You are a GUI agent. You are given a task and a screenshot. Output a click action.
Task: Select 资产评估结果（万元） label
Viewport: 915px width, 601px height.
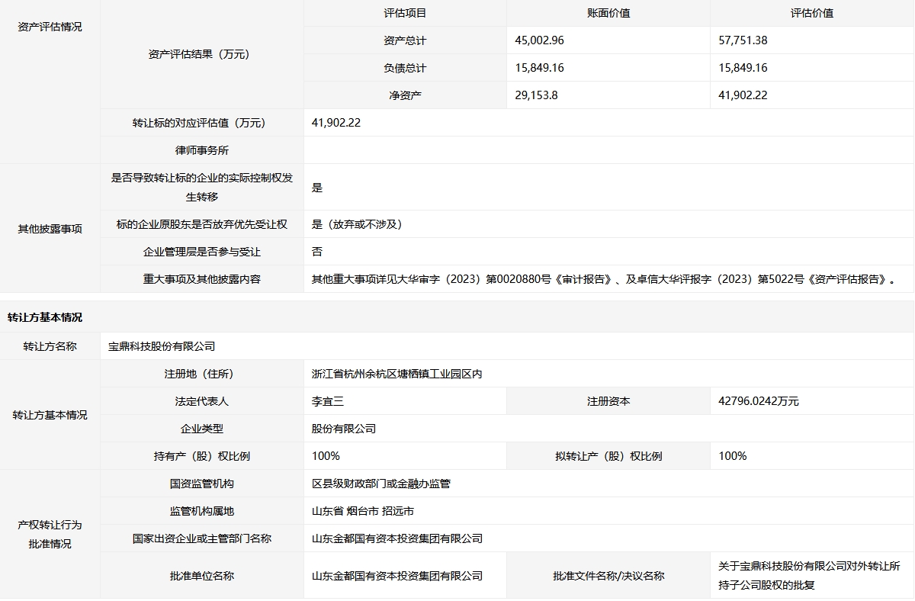click(202, 54)
